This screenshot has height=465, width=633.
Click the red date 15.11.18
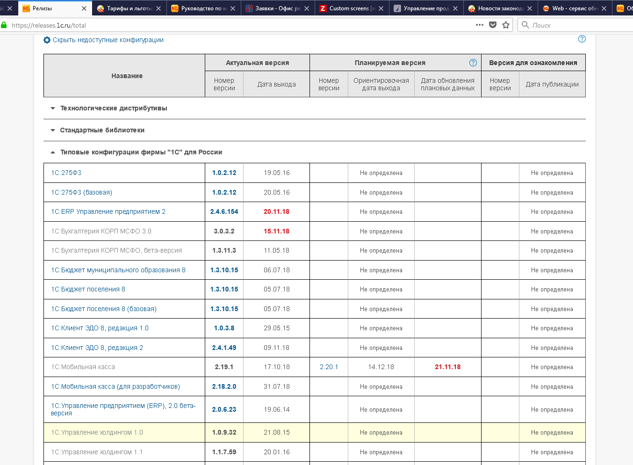[277, 231]
